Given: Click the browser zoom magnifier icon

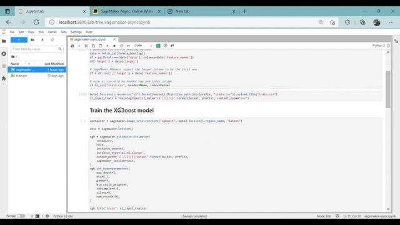Looking at the screenshot, I should pyautogui.click(x=321, y=22).
